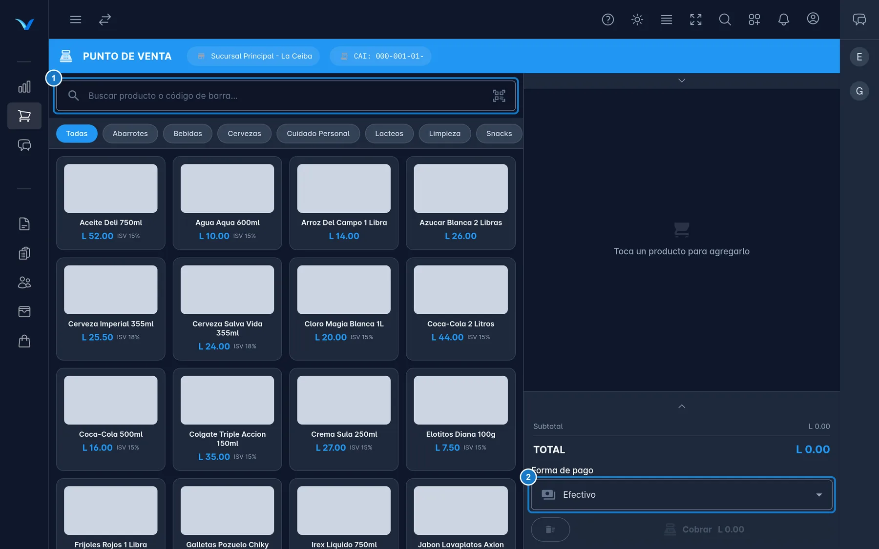Open the hamburger menu in top bar

76,20
